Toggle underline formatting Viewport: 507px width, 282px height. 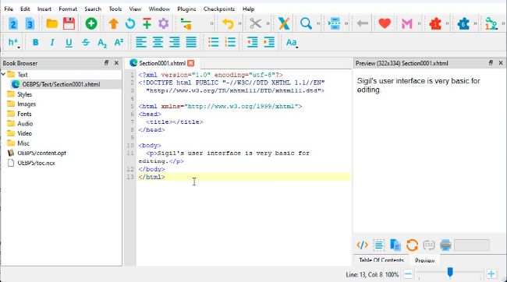69,42
